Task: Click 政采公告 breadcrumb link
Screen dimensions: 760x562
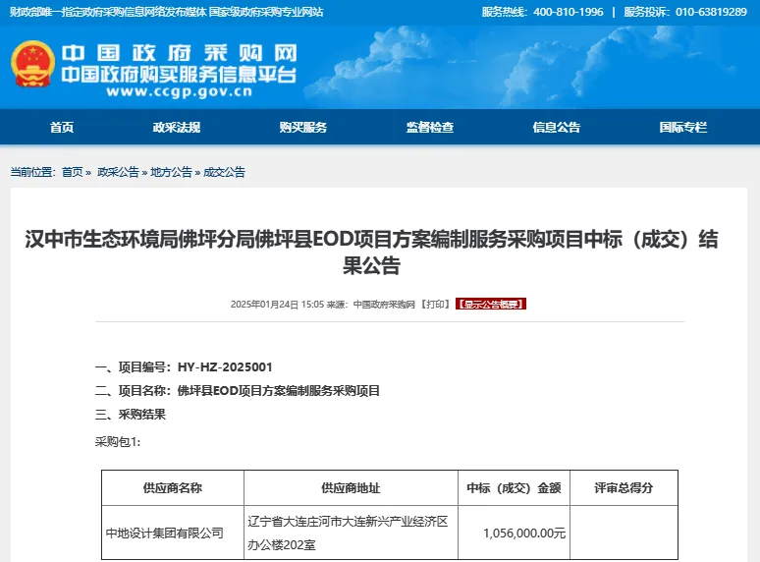Action: pyautogui.click(x=118, y=172)
